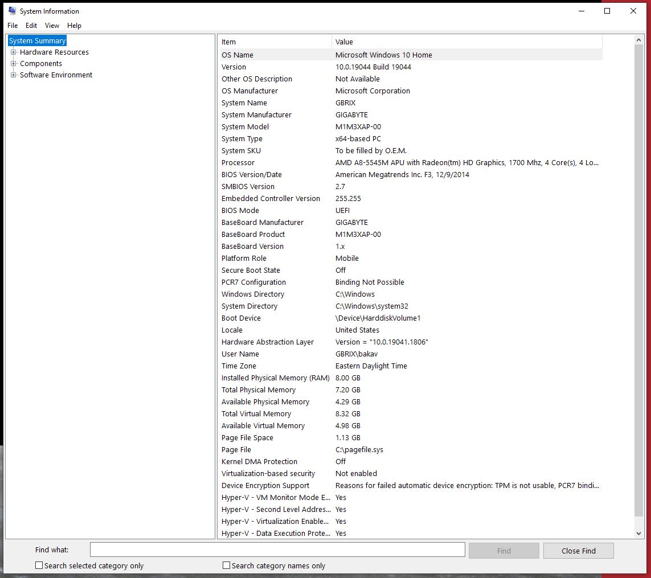Expand the Software Environment node
The height and width of the screenshot is (578, 651).
tap(14, 75)
